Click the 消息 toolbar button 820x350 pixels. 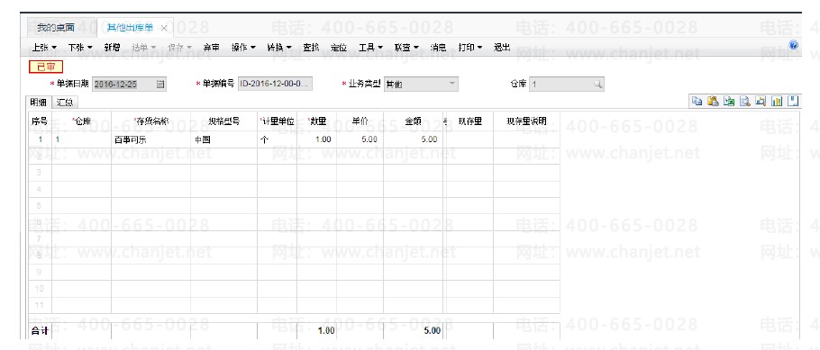point(438,47)
